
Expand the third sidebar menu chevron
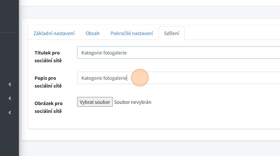click(x=10, y=113)
